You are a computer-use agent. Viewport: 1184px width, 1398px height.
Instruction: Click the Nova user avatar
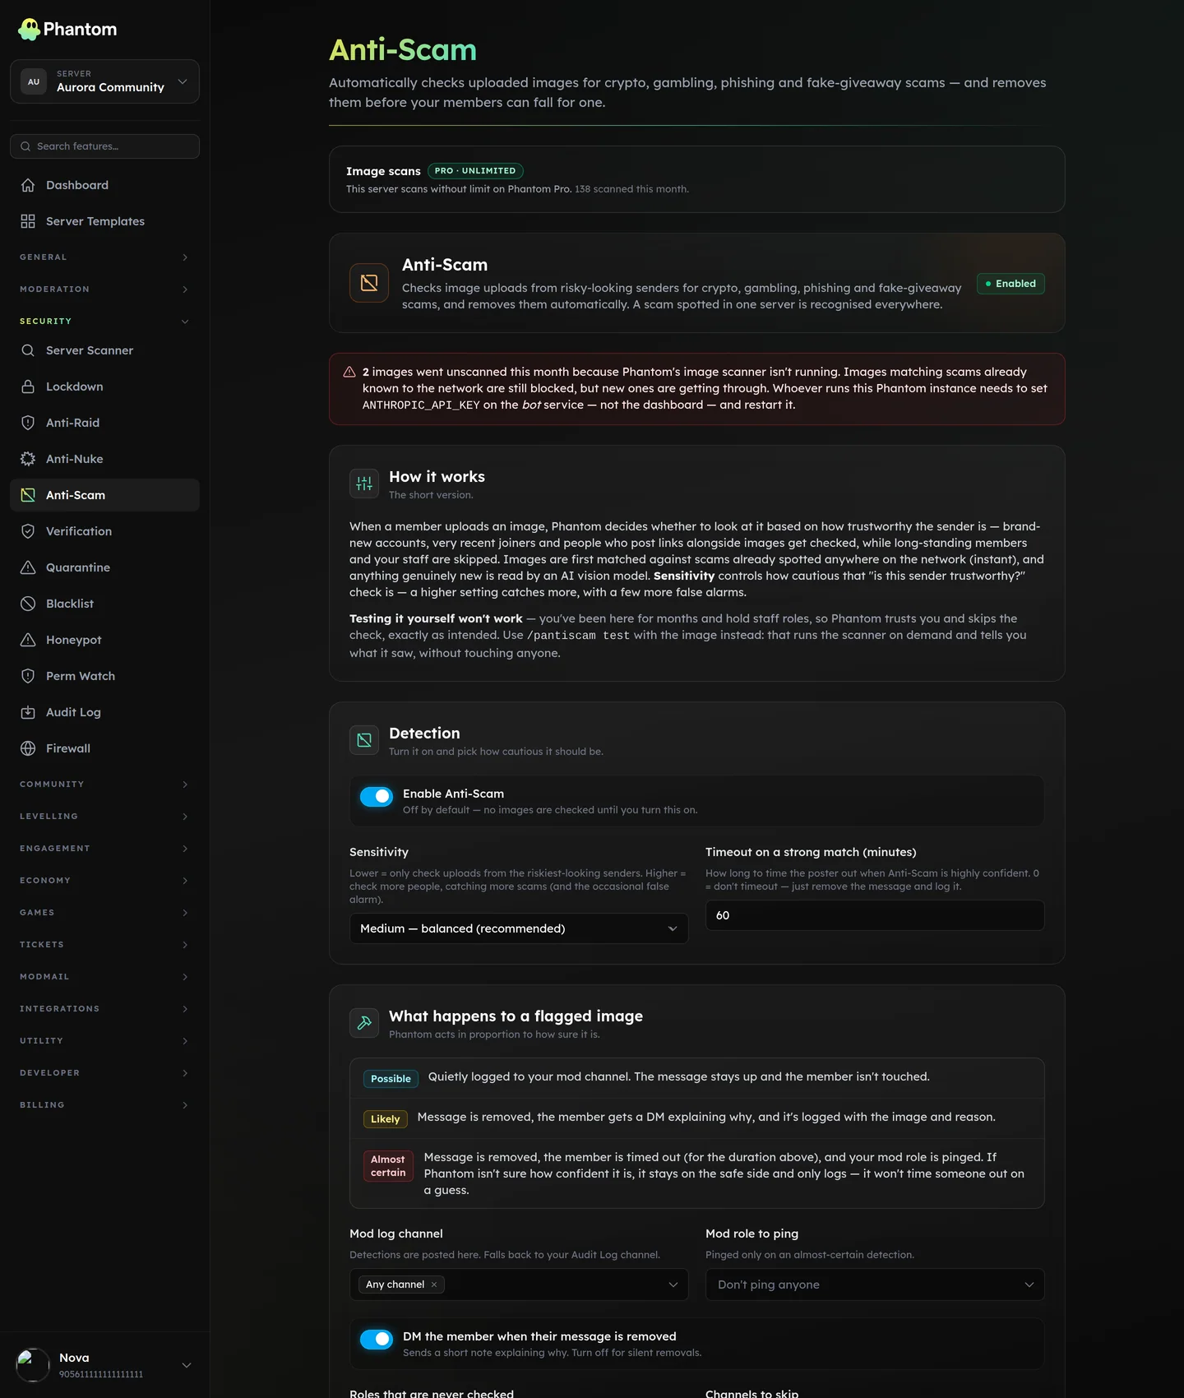pos(33,1365)
